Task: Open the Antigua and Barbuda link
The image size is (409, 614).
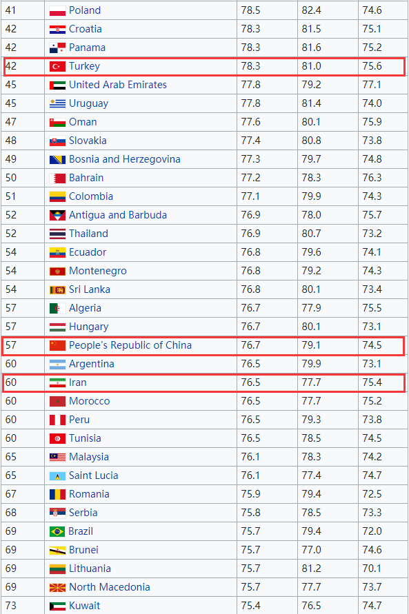Action: coord(118,215)
